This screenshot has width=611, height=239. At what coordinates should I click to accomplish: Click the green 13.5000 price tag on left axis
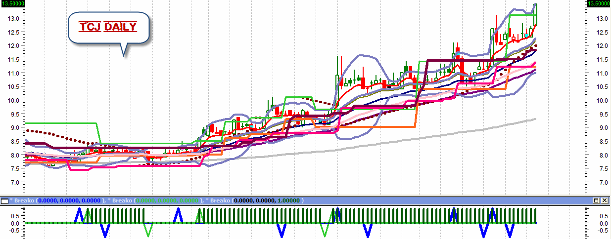[12, 3]
